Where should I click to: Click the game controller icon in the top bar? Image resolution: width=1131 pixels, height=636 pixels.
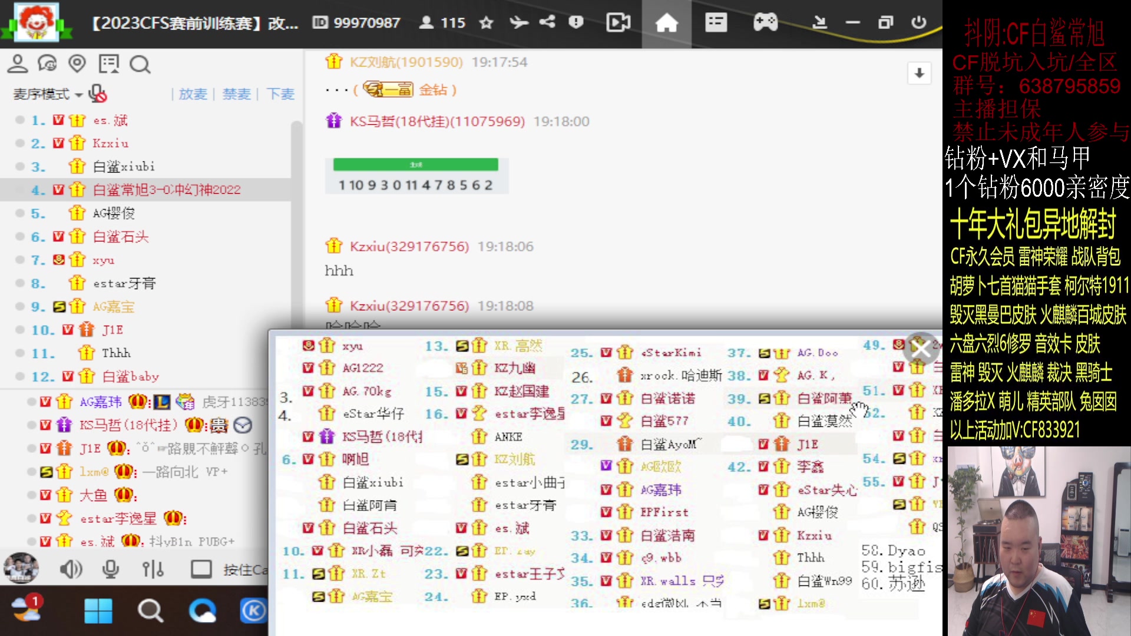765,22
